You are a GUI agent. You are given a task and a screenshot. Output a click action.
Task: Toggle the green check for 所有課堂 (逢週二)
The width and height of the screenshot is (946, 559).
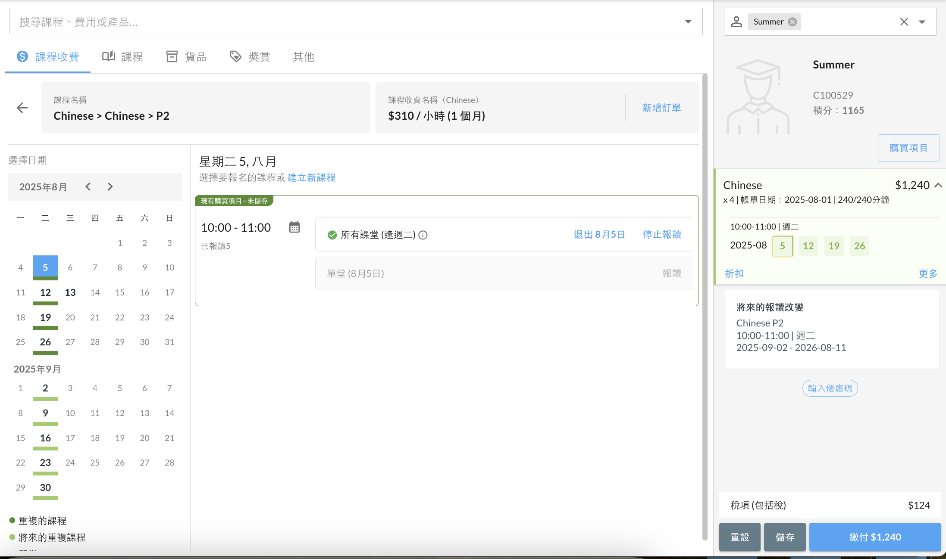click(332, 235)
